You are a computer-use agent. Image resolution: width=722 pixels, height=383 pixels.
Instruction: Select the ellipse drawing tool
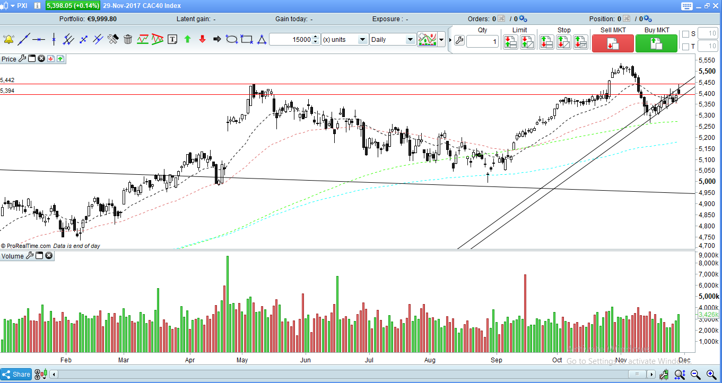231,39
